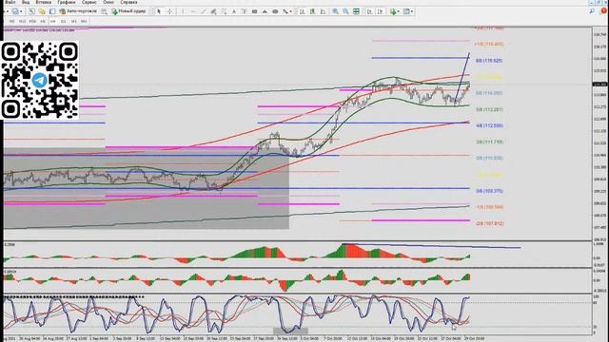Select the arrows objects tool
609x342 pixels.
(285, 11)
